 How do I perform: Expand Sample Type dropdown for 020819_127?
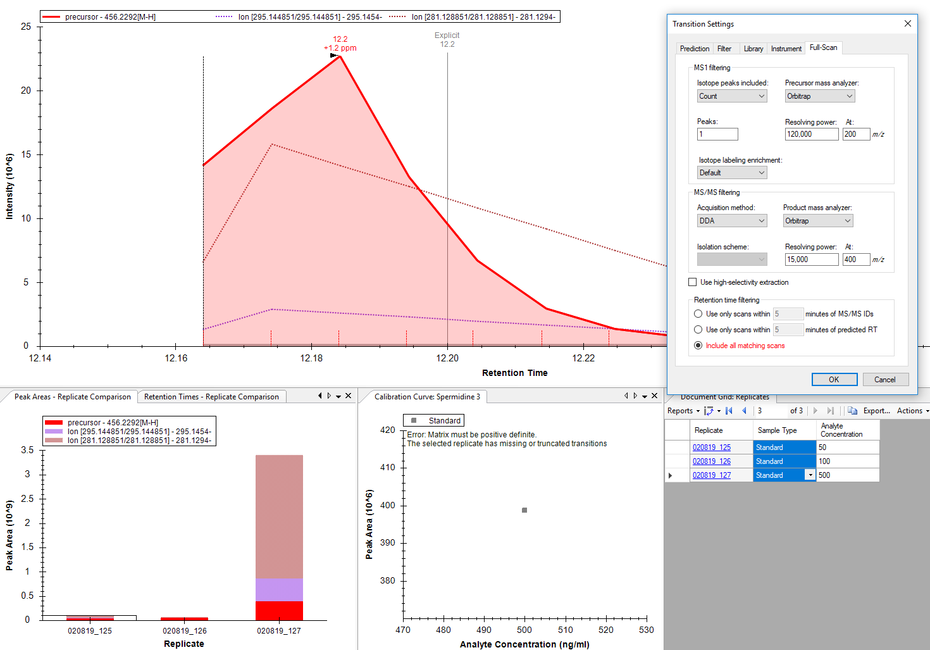tap(810, 475)
